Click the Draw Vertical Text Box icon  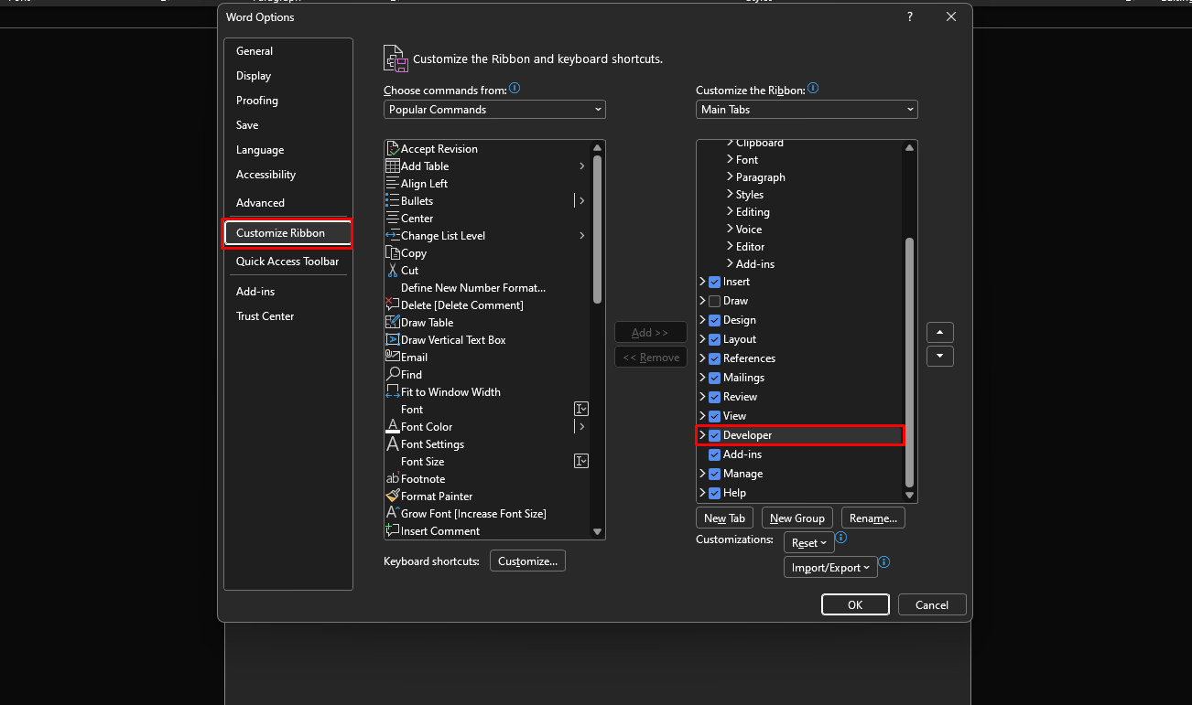click(393, 339)
